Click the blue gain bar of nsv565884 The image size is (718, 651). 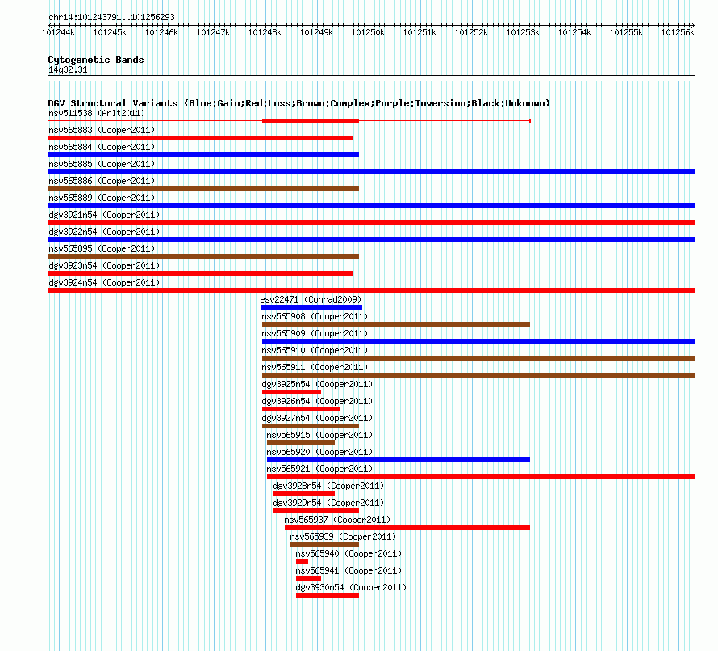tap(203, 155)
